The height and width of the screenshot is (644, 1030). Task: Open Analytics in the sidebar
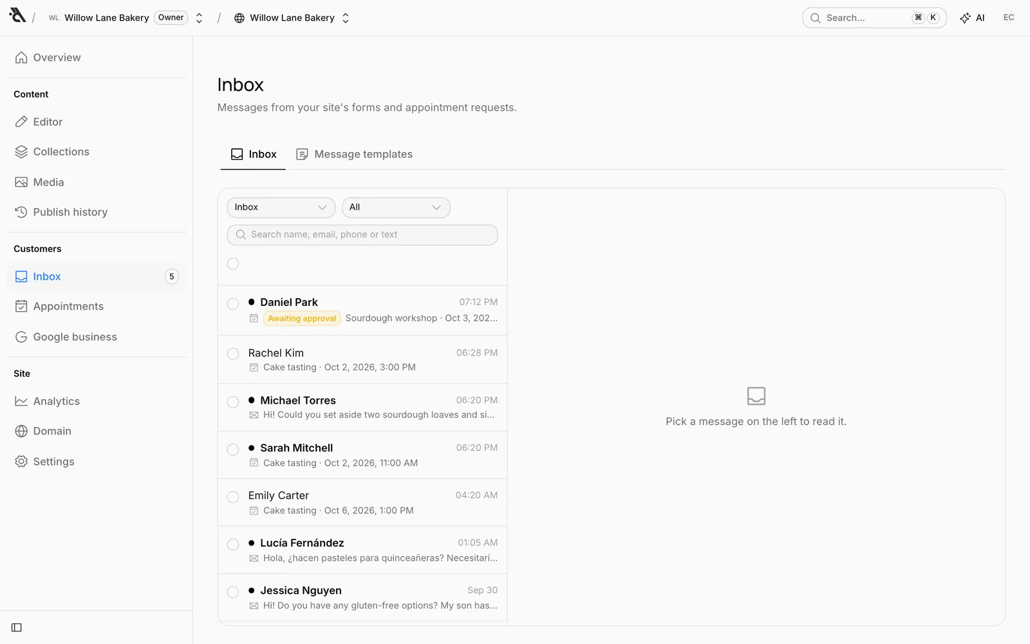pos(97,401)
